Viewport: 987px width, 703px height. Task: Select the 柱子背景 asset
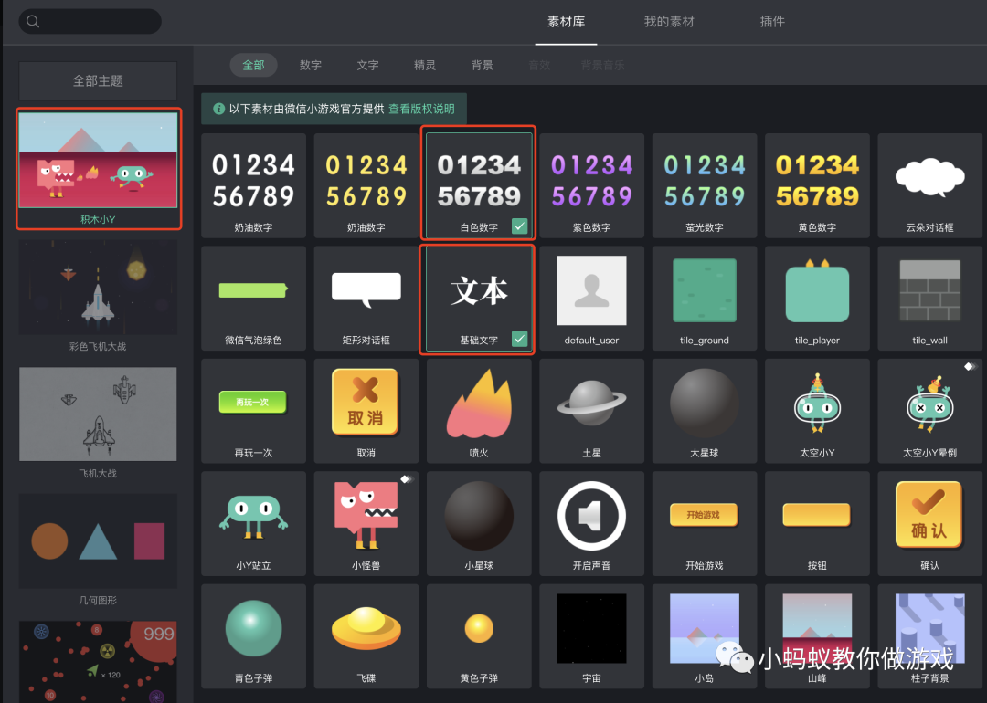929,635
